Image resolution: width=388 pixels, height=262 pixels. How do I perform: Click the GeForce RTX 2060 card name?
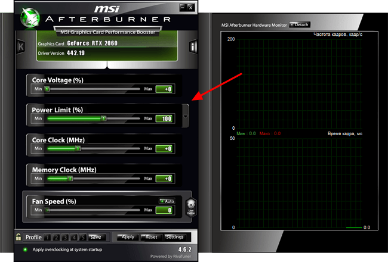pyautogui.click(x=93, y=43)
